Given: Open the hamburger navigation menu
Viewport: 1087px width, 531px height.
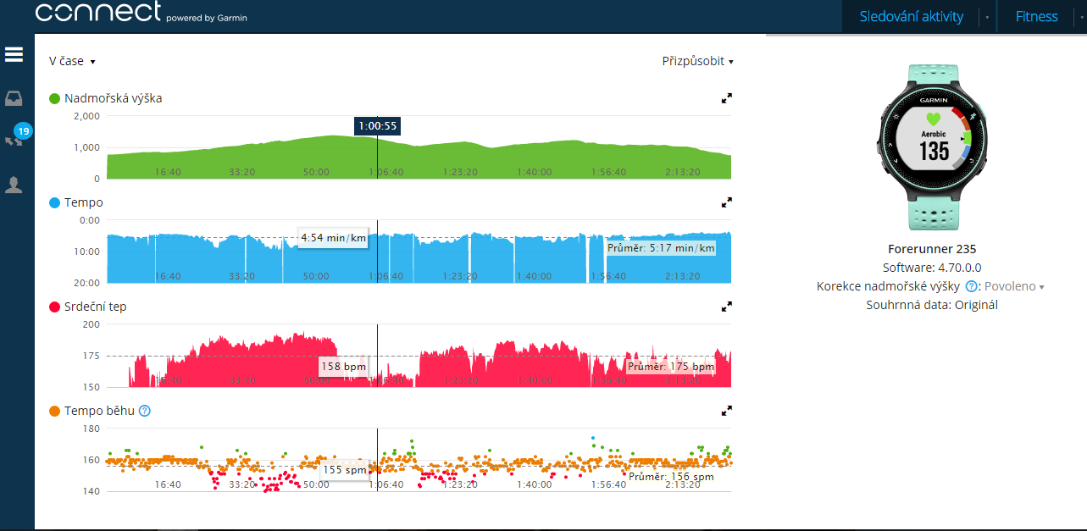Looking at the screenshot, I should pos(14,55).
